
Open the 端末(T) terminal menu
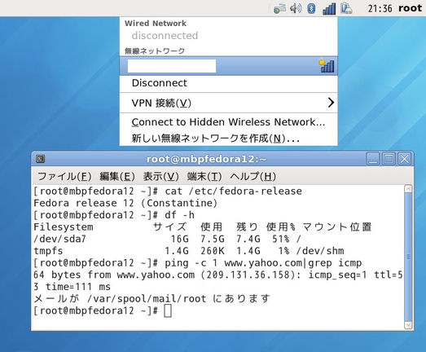coord(204,177)
